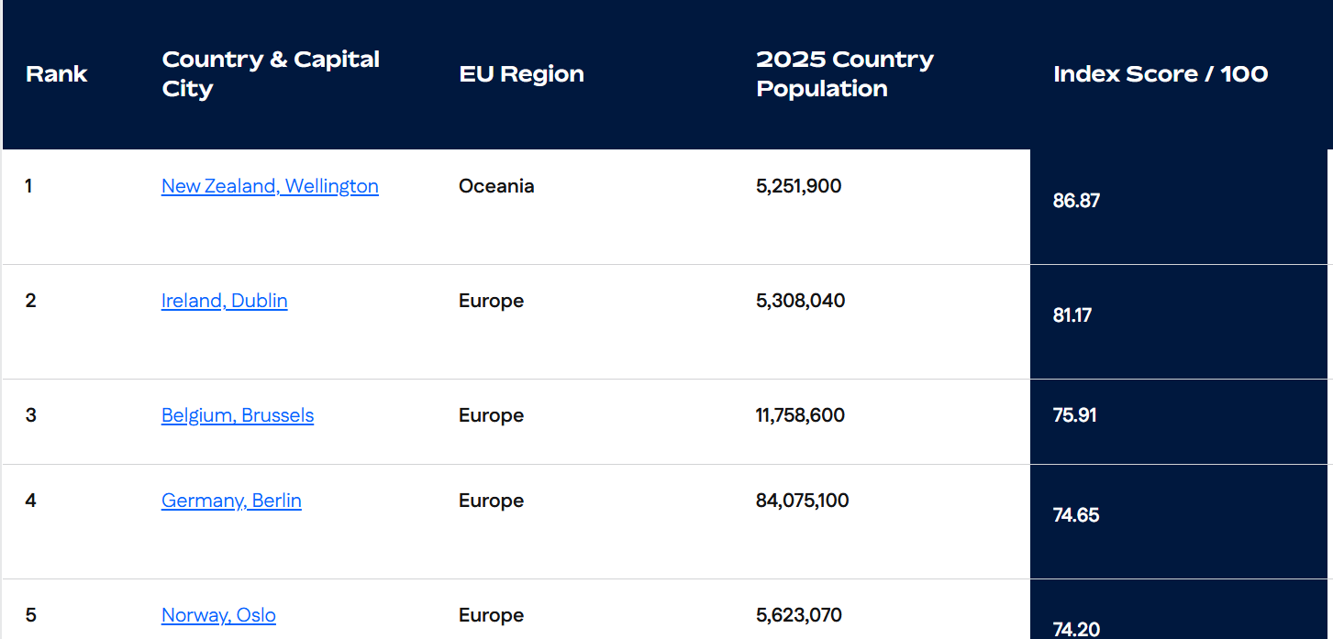Select population value 11,758,600
This screenshot has height=639, width=1333.
tap(801, 415)
